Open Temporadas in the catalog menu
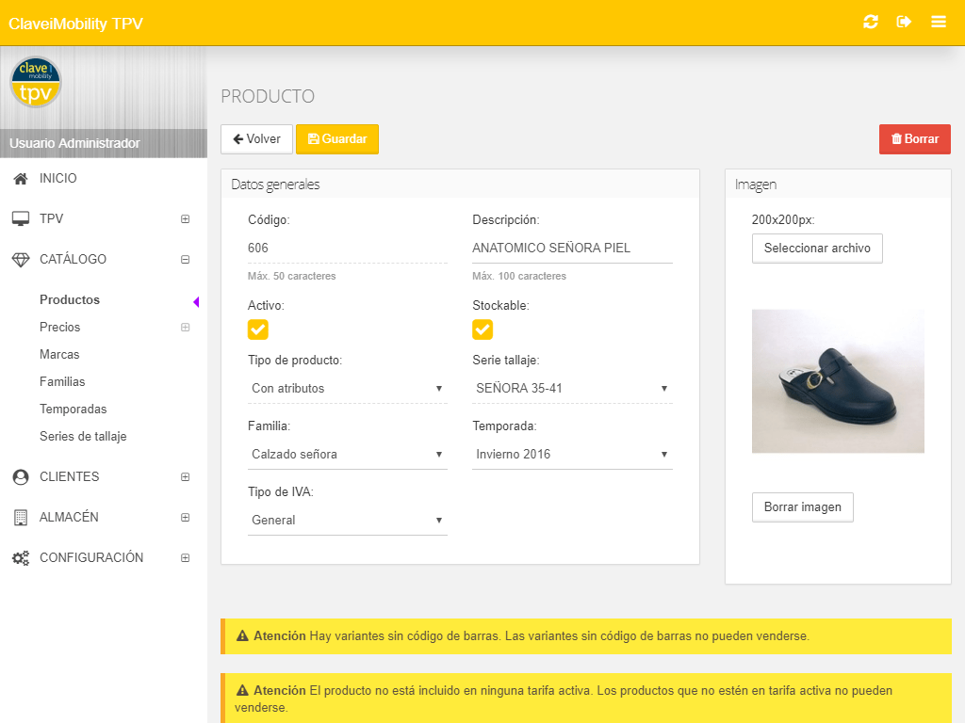The height and width of the screenshot is (723, 965). 74,409
